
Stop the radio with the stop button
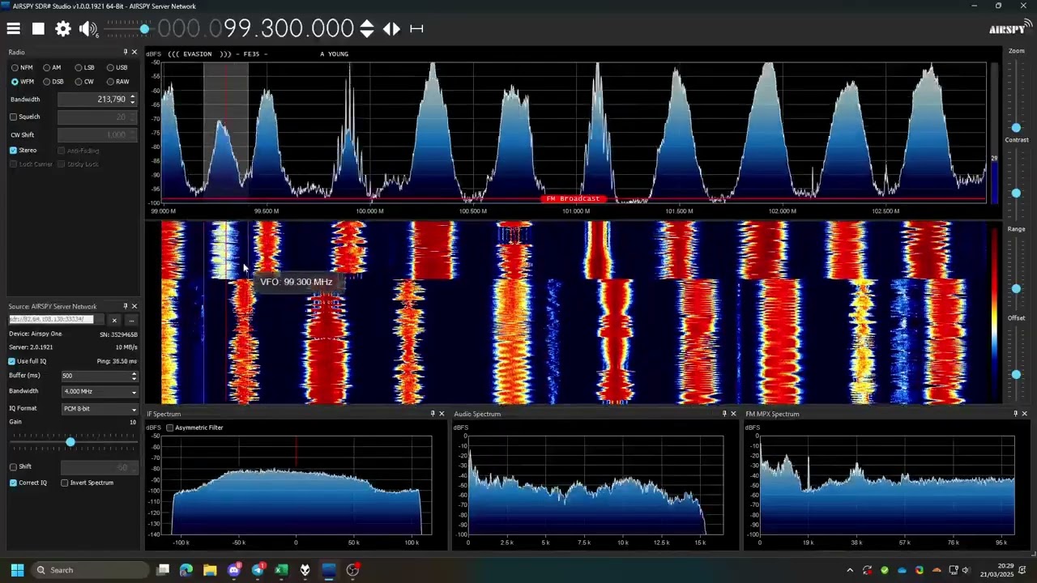pyautogui.click(x=38, y=28)
